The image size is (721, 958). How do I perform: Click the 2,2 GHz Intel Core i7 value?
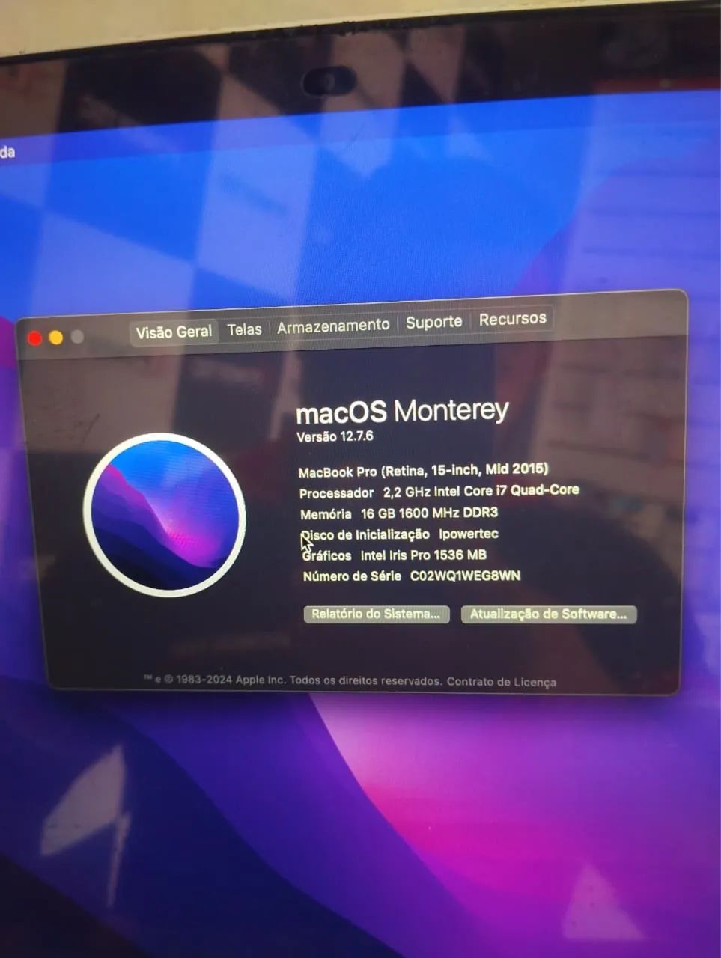point(481,491)
